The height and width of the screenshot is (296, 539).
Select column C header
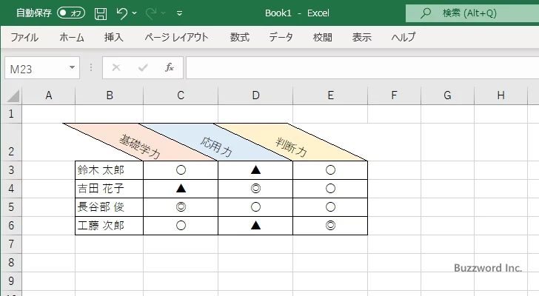pos(181,95)
